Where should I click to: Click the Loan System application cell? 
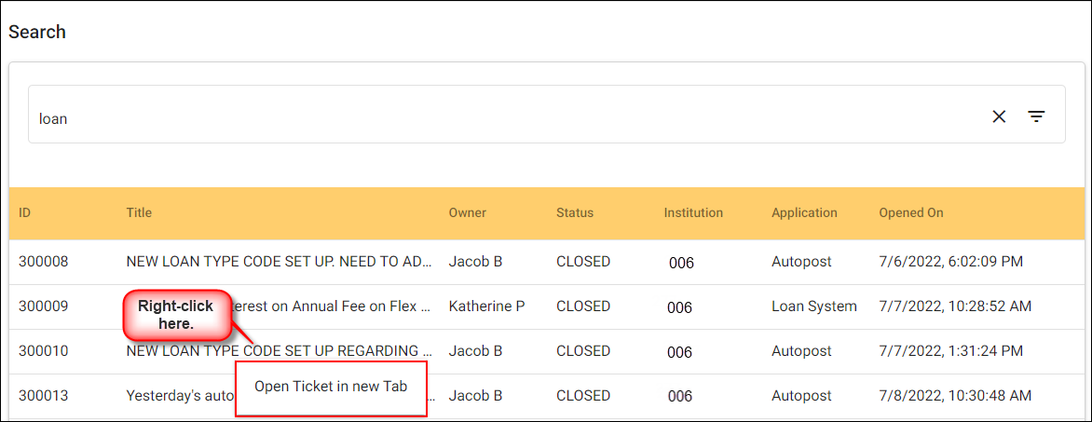pos(813,306)
